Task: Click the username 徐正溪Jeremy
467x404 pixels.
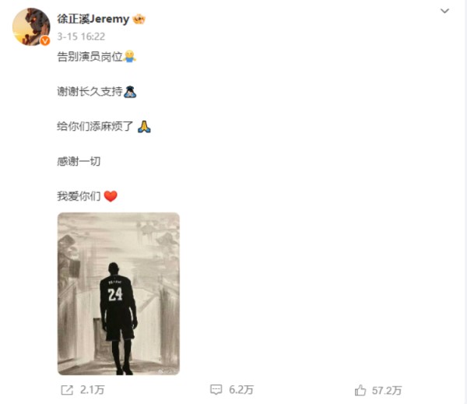Action: 93,19
